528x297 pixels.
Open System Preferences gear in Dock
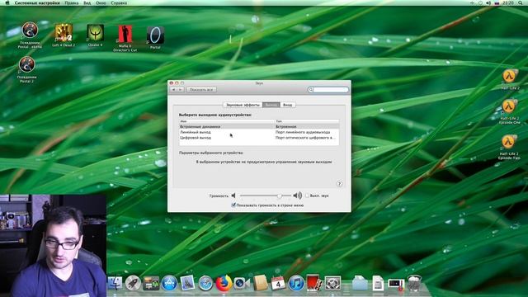click(332, 283)
